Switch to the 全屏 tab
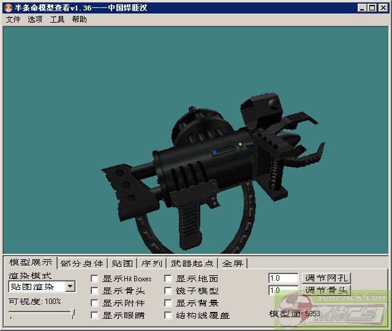Screen dimensions: 392x331 232,264
